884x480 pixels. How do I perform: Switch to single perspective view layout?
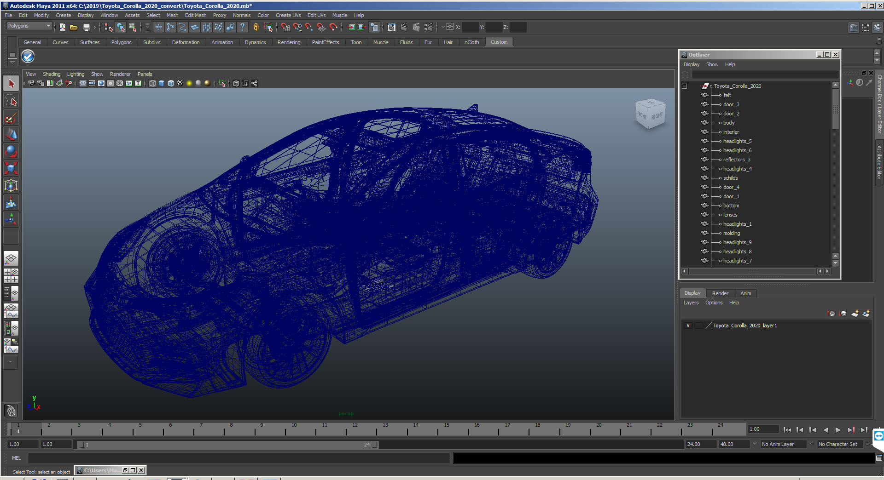(11, 258)
